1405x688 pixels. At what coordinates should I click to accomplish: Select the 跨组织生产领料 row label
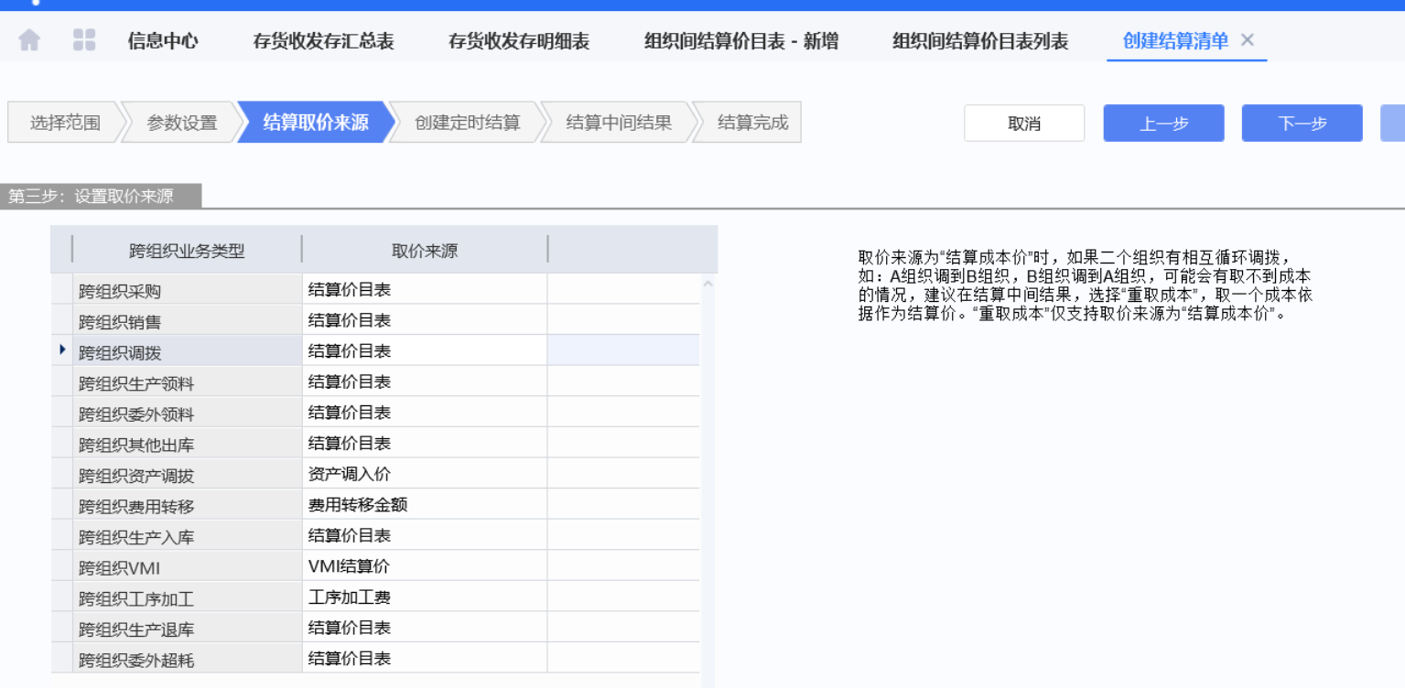[188, 382]
